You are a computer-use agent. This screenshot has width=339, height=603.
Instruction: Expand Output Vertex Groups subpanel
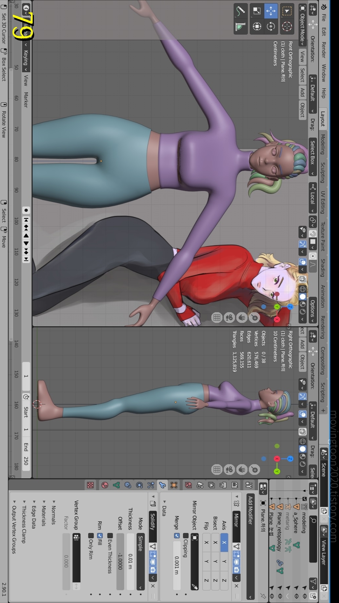click(14, 527)
